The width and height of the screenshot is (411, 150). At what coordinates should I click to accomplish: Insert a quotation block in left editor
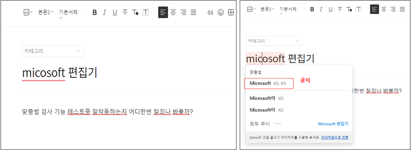pyautogui.click(x=210, y=12)
